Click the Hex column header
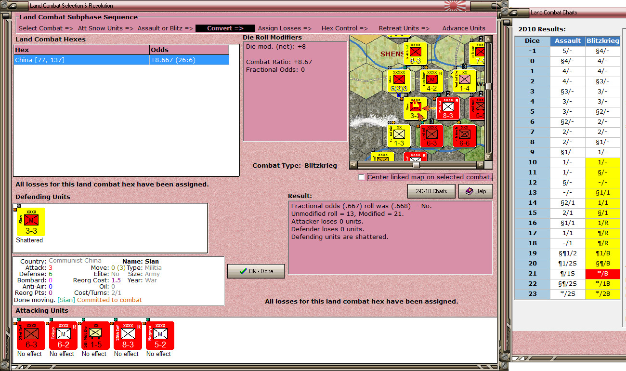The width and height of the screenshot is (626, 371). pyautogui.click(x=81, y=50)
